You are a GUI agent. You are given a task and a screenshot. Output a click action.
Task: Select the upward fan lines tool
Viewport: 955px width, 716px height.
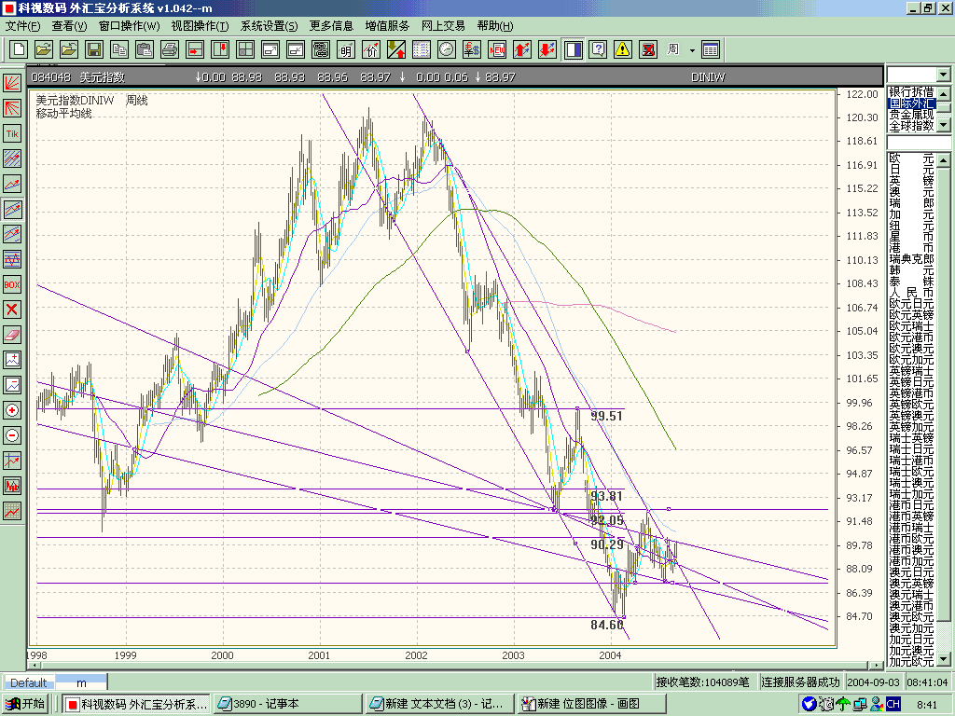(x=12, y=83)
